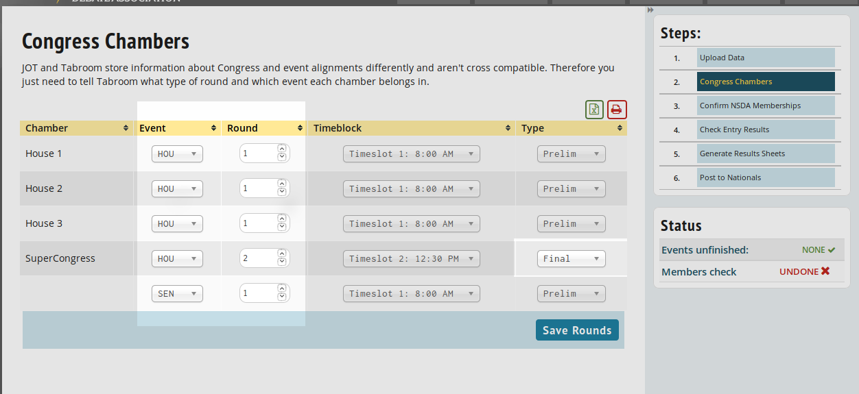Click the red print icon
859x394 pixels.
click(x=617, y=110)
